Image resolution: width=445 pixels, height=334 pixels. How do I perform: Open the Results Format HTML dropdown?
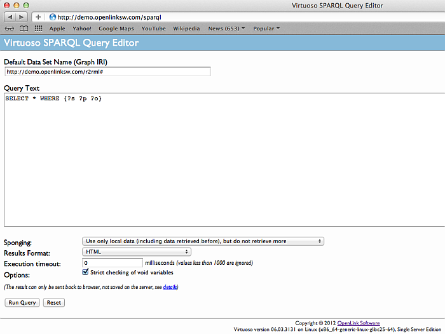point(137,252)
